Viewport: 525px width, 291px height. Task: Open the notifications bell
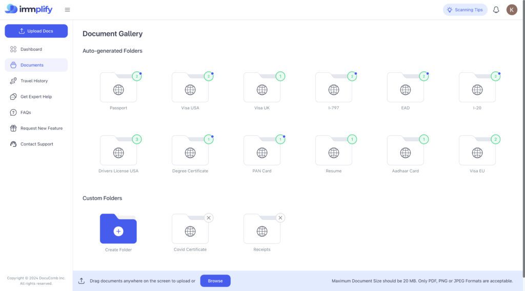tap(496, 10)
